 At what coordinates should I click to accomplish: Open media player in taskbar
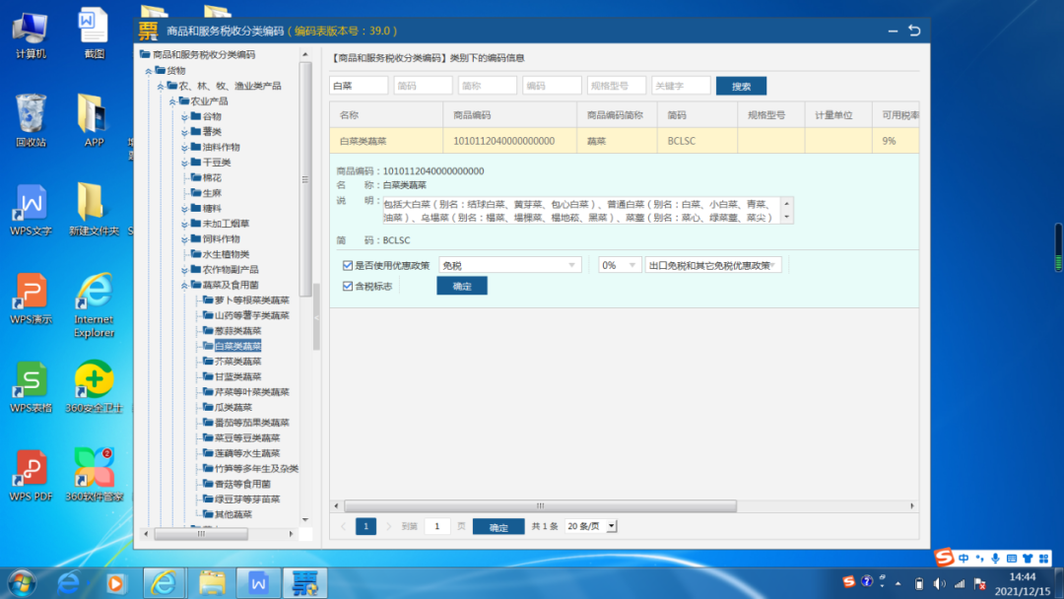[x=114, y=582]
